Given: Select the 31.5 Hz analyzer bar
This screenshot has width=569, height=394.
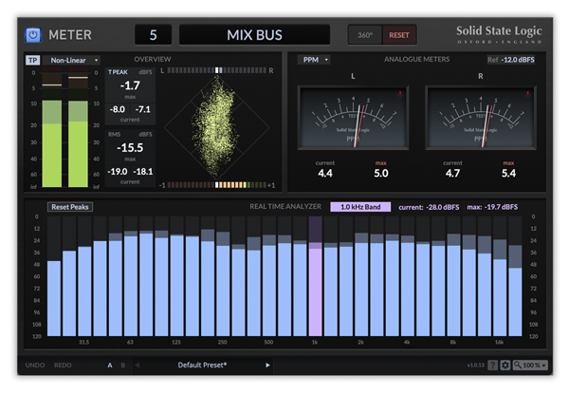Looking at the screenshot, I should point(84,276).
